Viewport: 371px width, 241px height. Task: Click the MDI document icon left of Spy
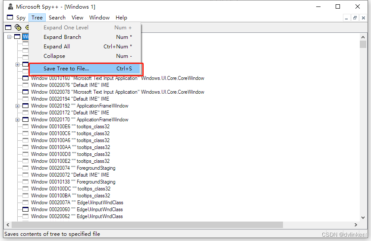10,17
